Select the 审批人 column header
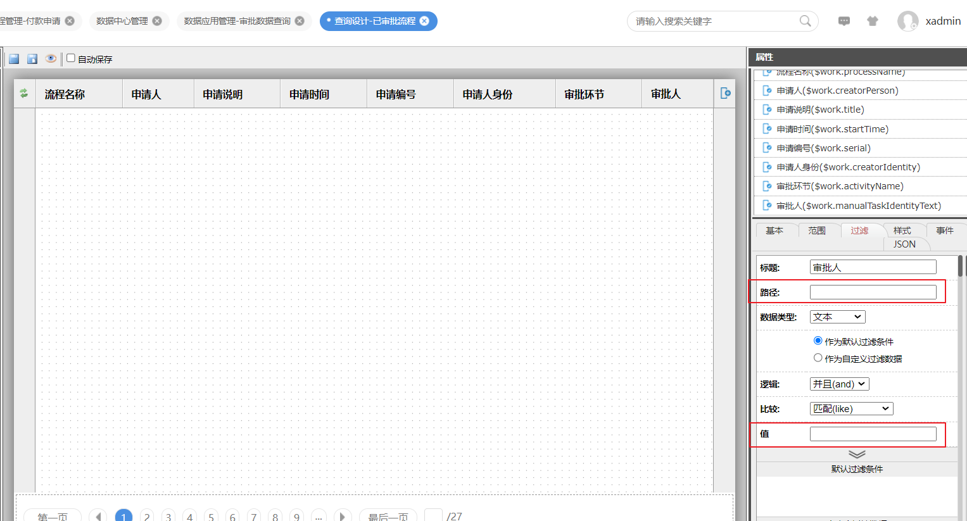The width and height of the screenshot is (967, 521). coord(678,94)
